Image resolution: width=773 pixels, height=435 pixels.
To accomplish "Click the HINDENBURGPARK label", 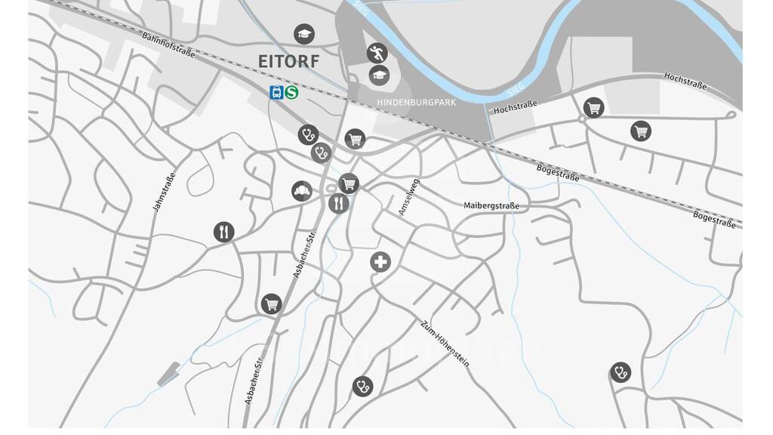I will click(417, 103).
